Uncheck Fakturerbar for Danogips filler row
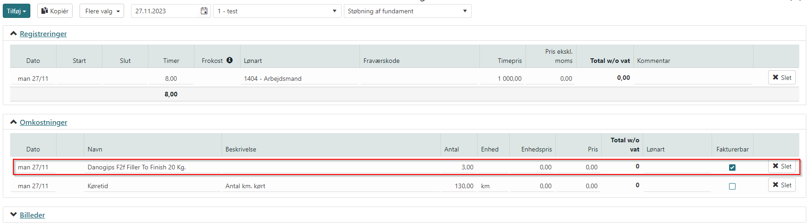810x224 pixels. pyautogui.click(x=732, y=168)
